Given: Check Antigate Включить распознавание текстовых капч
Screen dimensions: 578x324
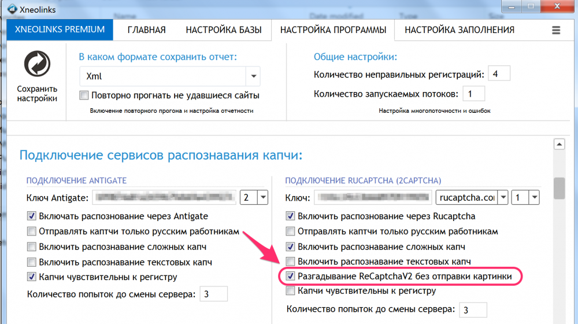Looking at the screenshot, I should [32, 262].
